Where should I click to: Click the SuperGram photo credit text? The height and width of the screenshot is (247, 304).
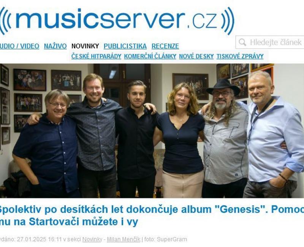click(172, 239)
